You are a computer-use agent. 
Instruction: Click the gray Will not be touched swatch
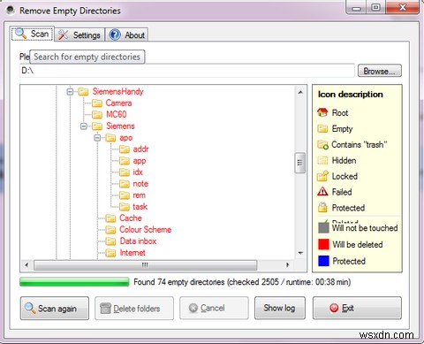[x=323, y=228]
